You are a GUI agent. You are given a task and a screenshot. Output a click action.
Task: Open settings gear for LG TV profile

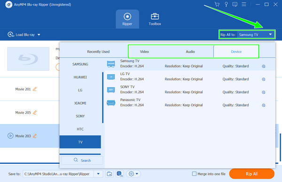(x=264, y=79)
